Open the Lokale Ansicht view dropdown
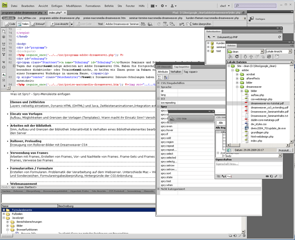 279,51
